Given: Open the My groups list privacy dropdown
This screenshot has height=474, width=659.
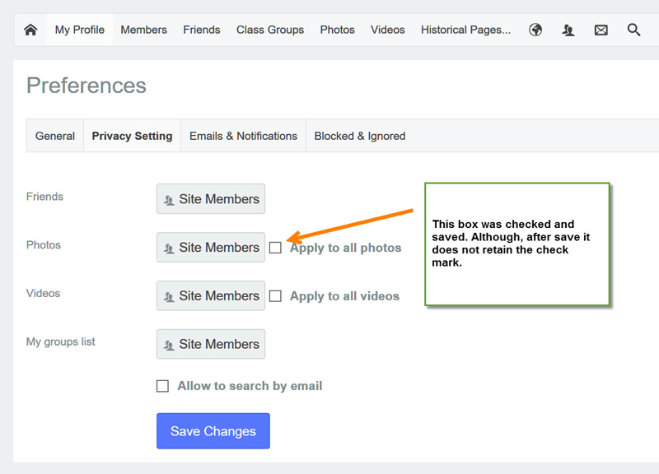Looking at the screenshot, I should tap(211, 344).
